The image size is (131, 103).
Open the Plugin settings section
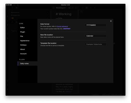[23, 32]
